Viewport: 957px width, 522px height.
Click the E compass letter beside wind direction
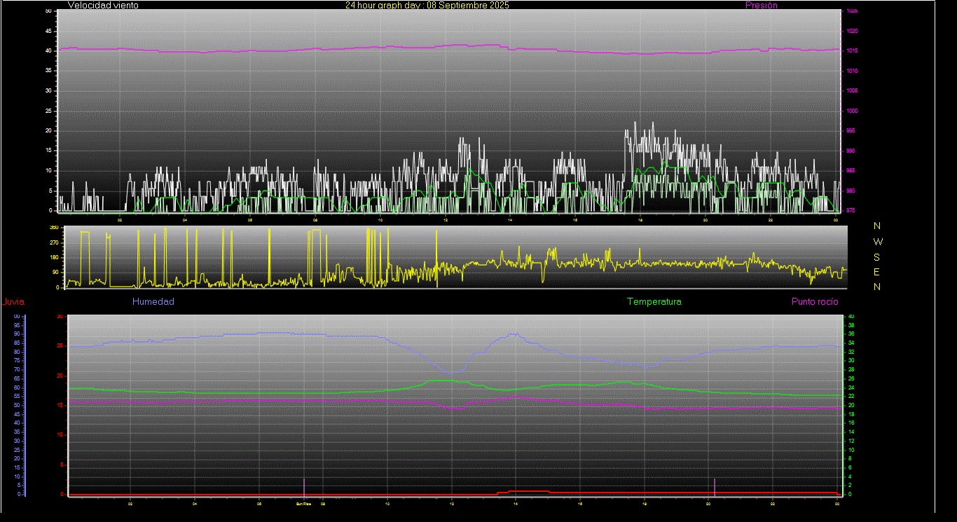[x=877, y=272]
